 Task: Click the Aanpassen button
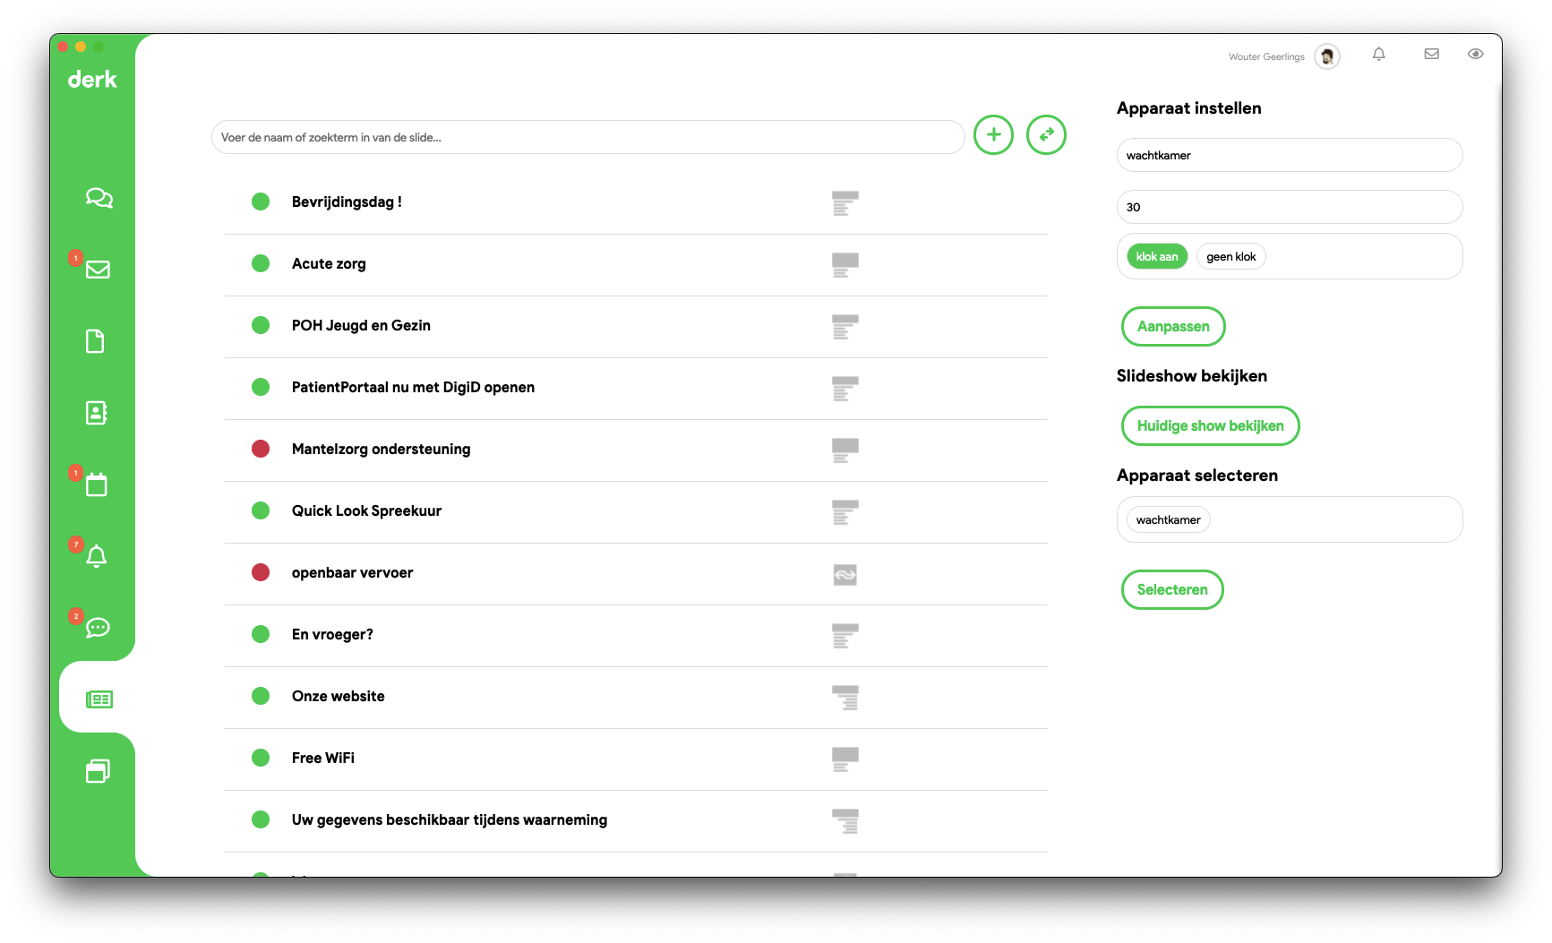1173,327
